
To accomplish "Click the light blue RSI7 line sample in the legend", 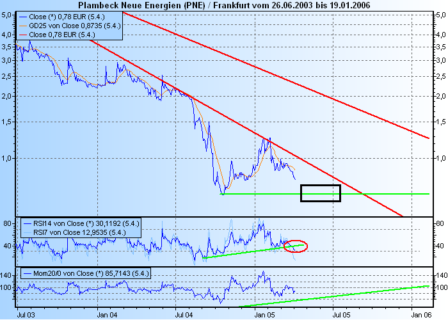I will [x=27, y=232].
